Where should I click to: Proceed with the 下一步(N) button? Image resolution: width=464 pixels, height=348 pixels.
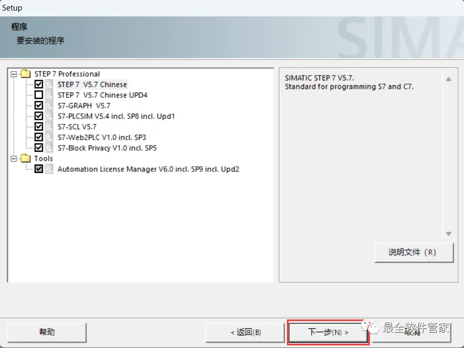click(328, 332)
